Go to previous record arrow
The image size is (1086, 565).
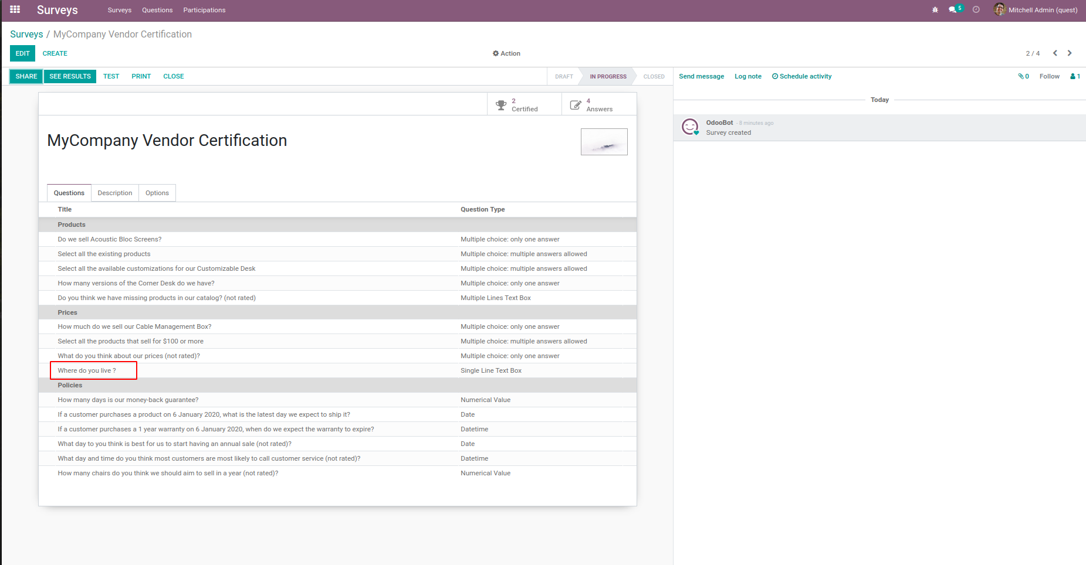(1055, 53)
